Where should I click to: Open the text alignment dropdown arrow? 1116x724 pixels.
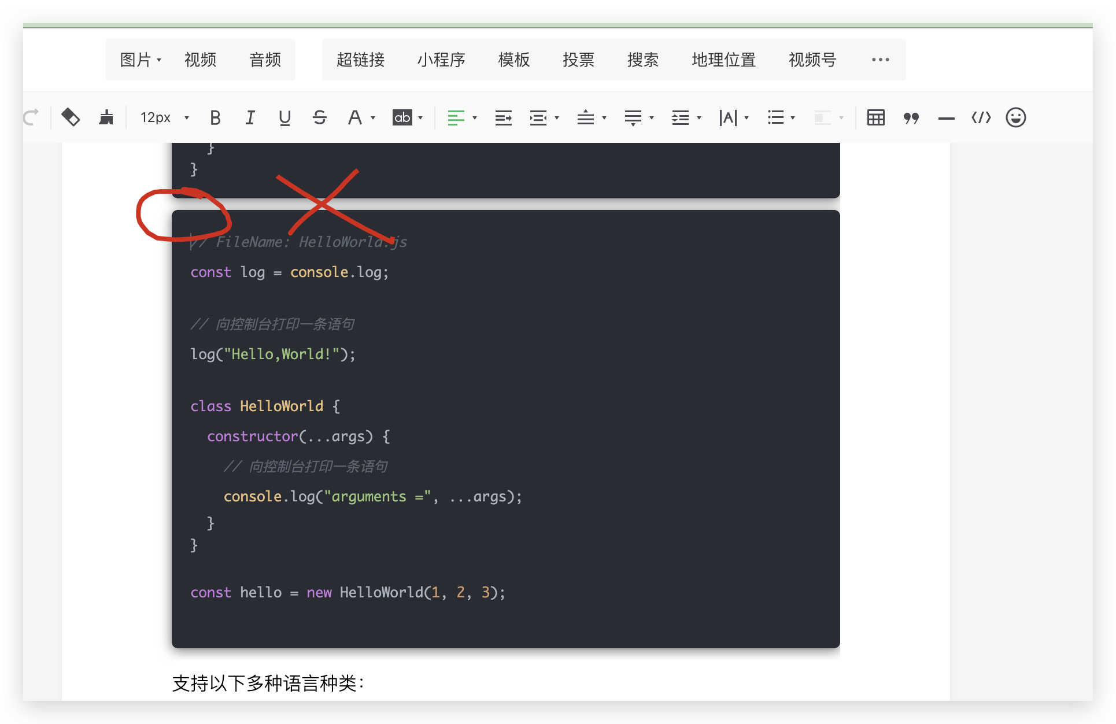tap(475, 118)
